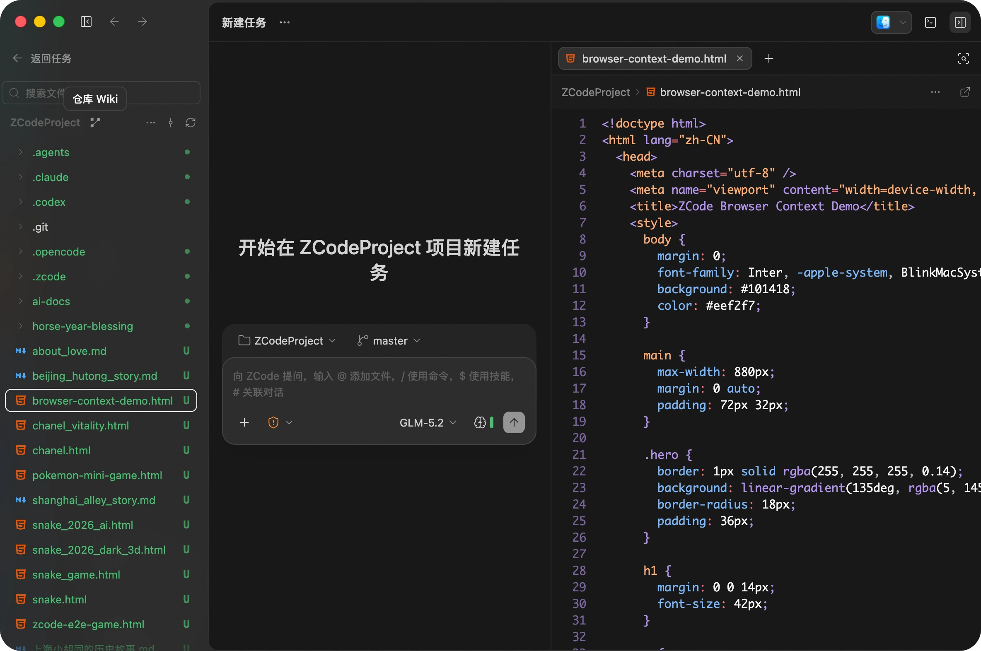981x651 pixels.
Task: Click the focus search icon in the editor tab bar
Action: (x=964, y=58)
